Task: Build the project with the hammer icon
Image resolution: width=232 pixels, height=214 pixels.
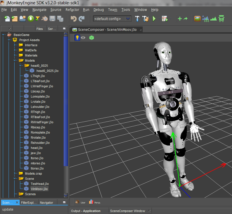Action: (137, 19)
